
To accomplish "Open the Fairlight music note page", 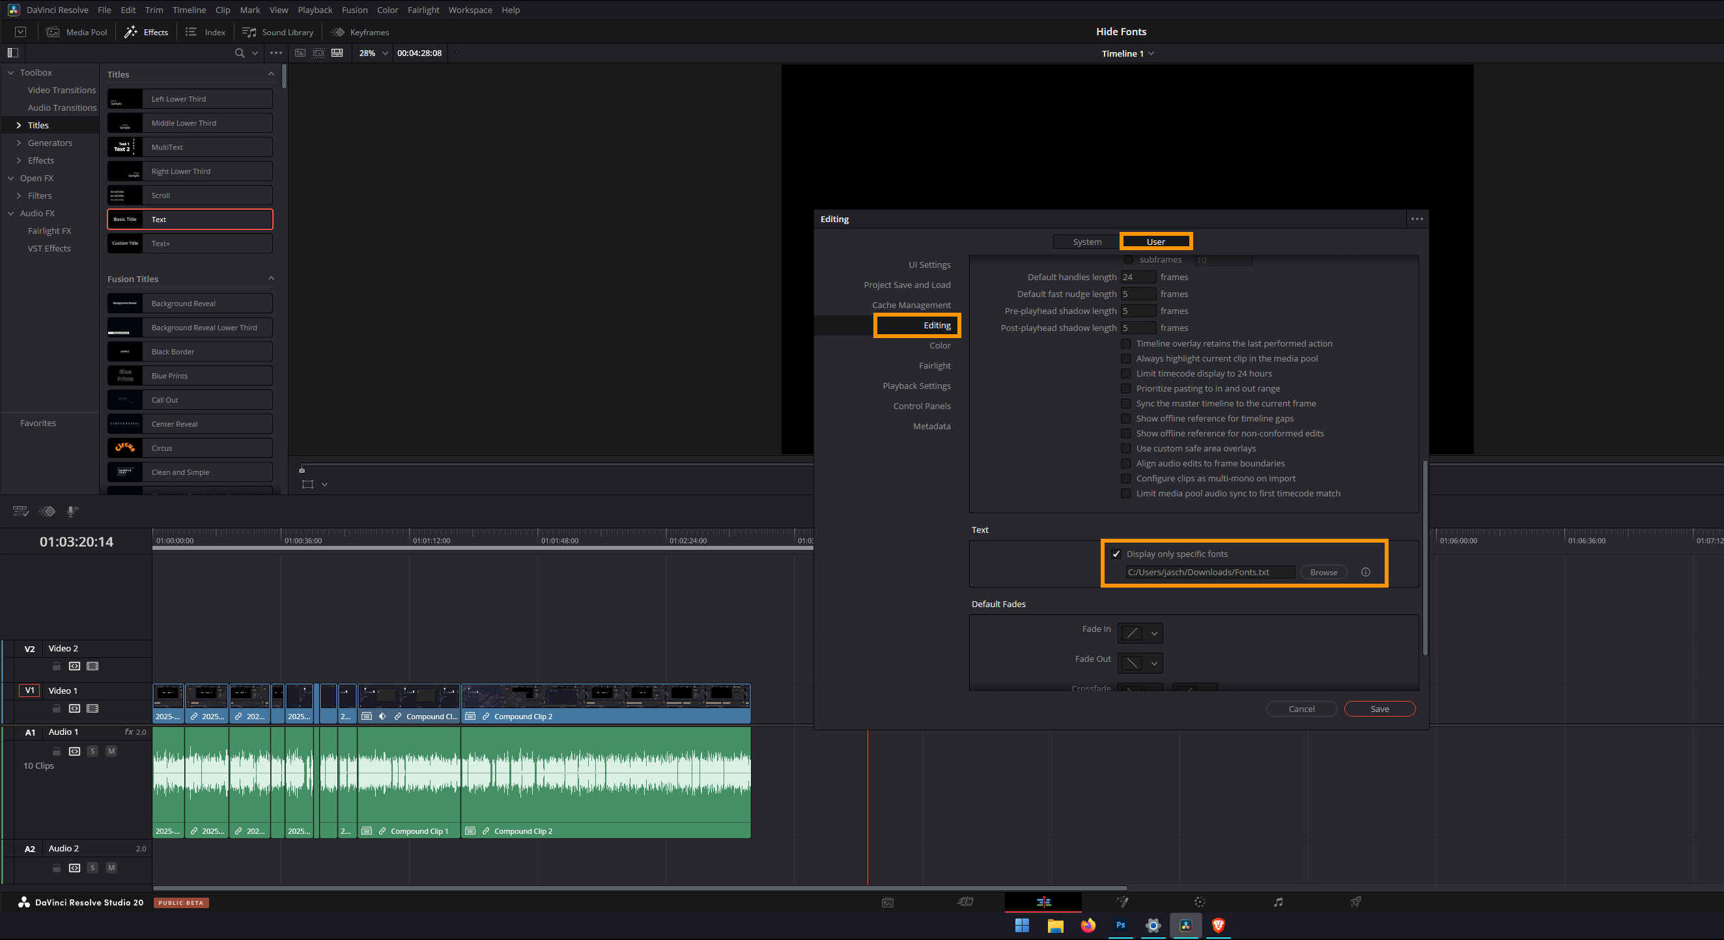I will [x=1279, y=902].
